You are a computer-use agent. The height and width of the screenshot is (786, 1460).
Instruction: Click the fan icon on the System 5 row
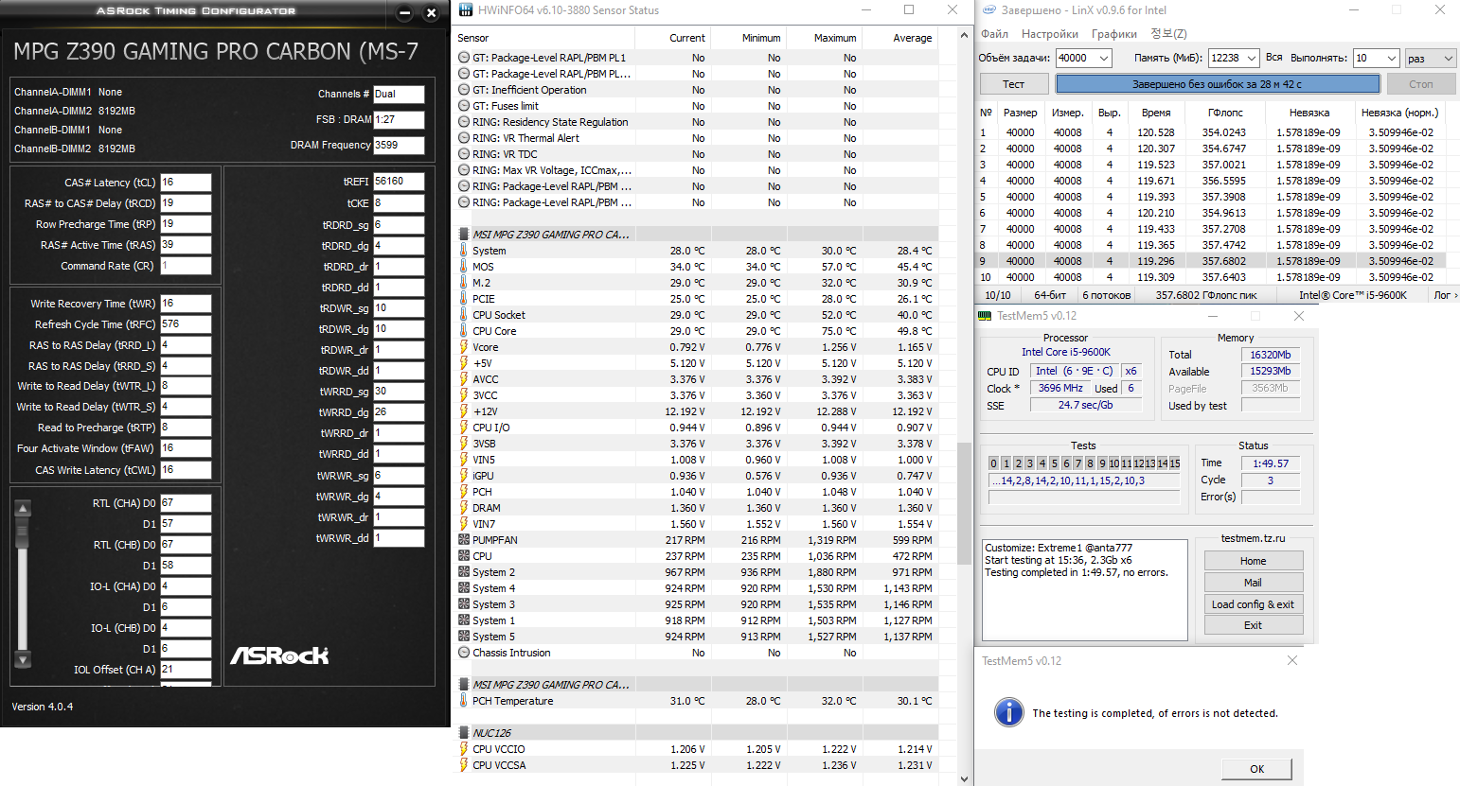tap(464, 637)
